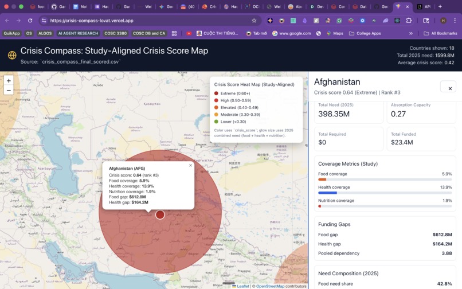The height and width of the screenshot is (289, 462).
Task: Go back in browser history
Action: (x=7, y=21)
